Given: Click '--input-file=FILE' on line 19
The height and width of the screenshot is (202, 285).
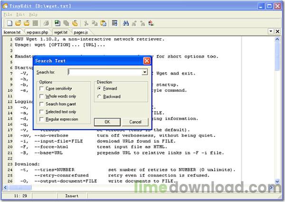Looking at the screenshot, I should [58, 141].
